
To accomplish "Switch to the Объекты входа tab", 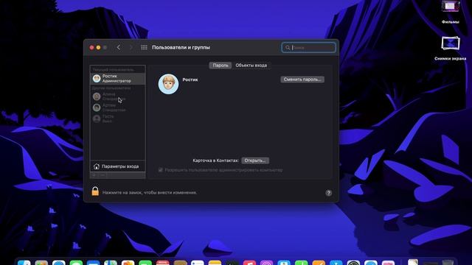I will (251, 66).
